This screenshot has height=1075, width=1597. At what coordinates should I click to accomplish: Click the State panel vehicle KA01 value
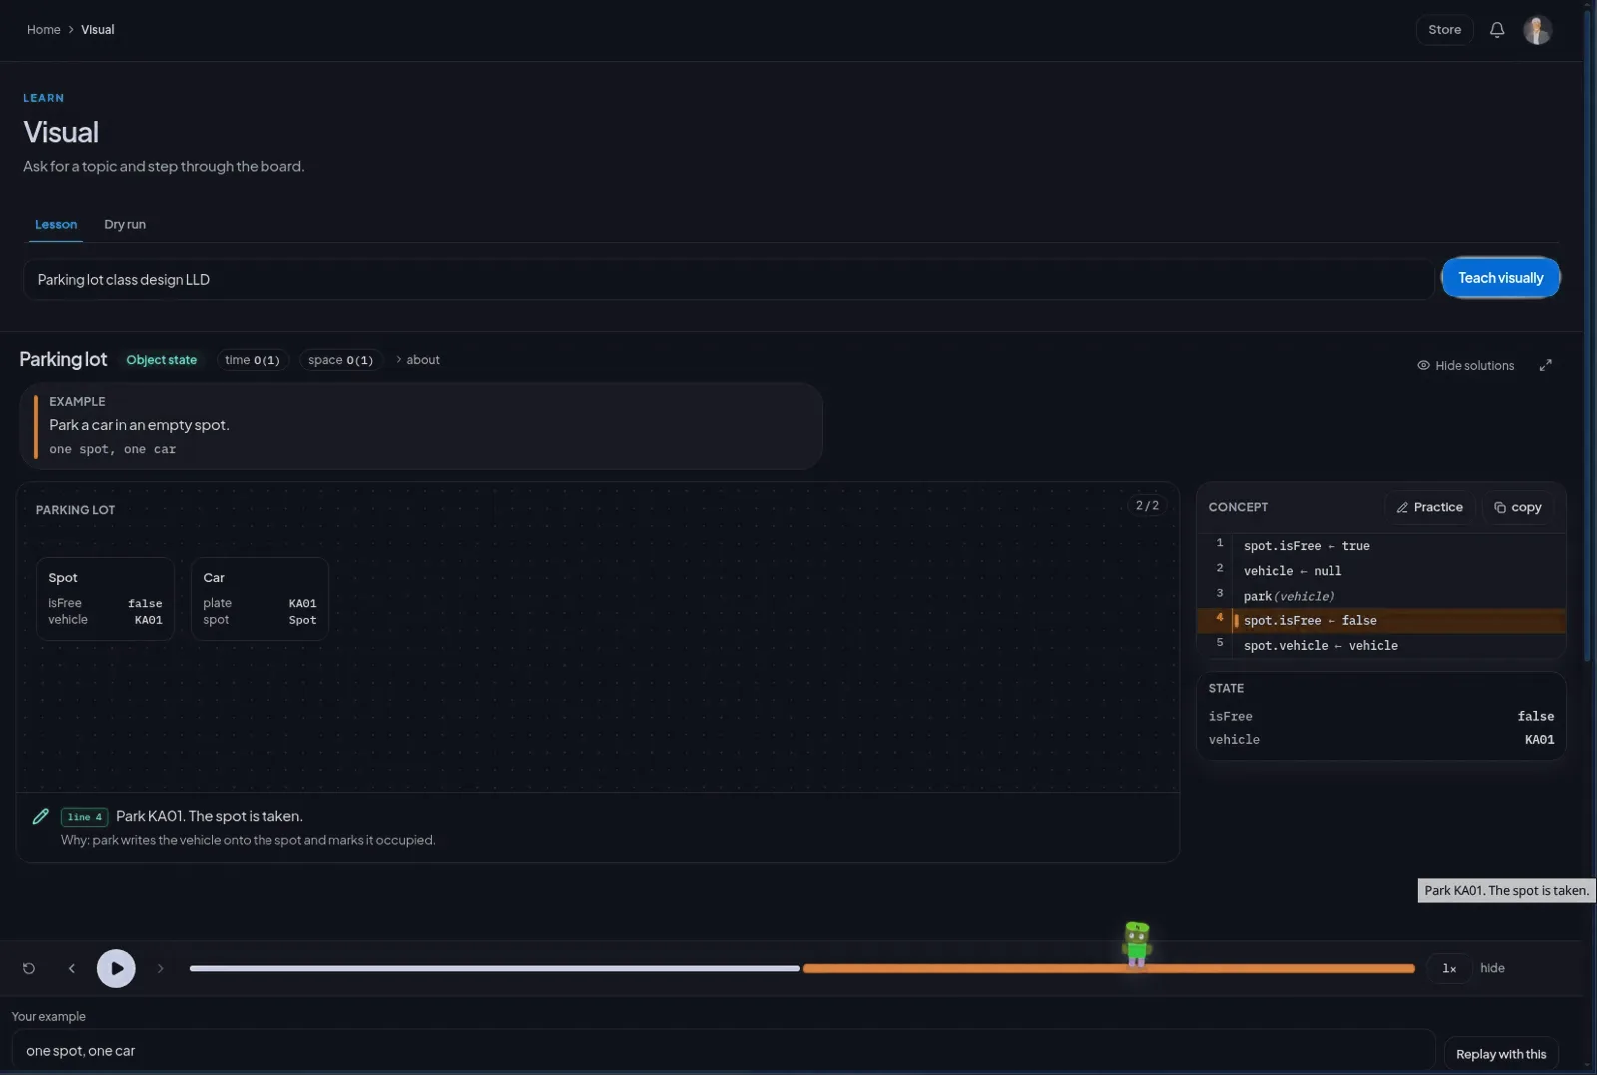(x=1539, y=740)
